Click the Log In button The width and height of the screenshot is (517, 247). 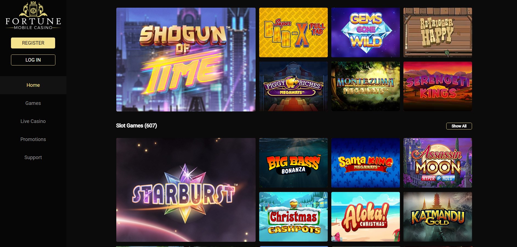point(33,60)
